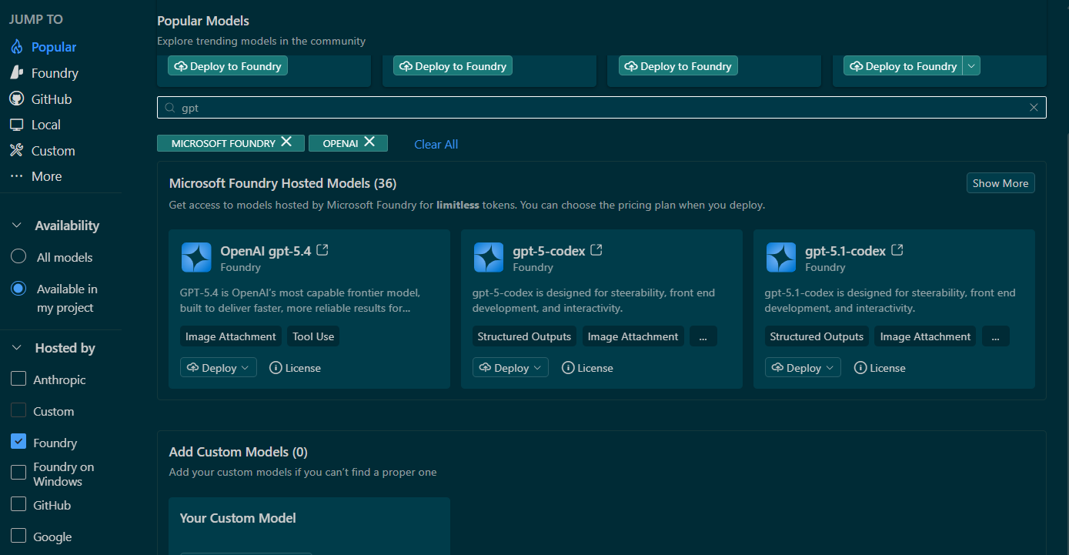Image resolution: width=1069 pixels, height=555 pixels.
Task: Open the chevron beside fourth Deploy to Foundry
Action: [x=971, y=66]
